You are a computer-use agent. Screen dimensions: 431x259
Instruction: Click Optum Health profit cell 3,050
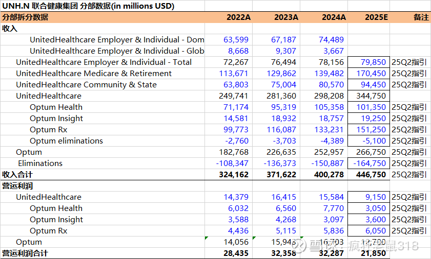tap(376, 208)
